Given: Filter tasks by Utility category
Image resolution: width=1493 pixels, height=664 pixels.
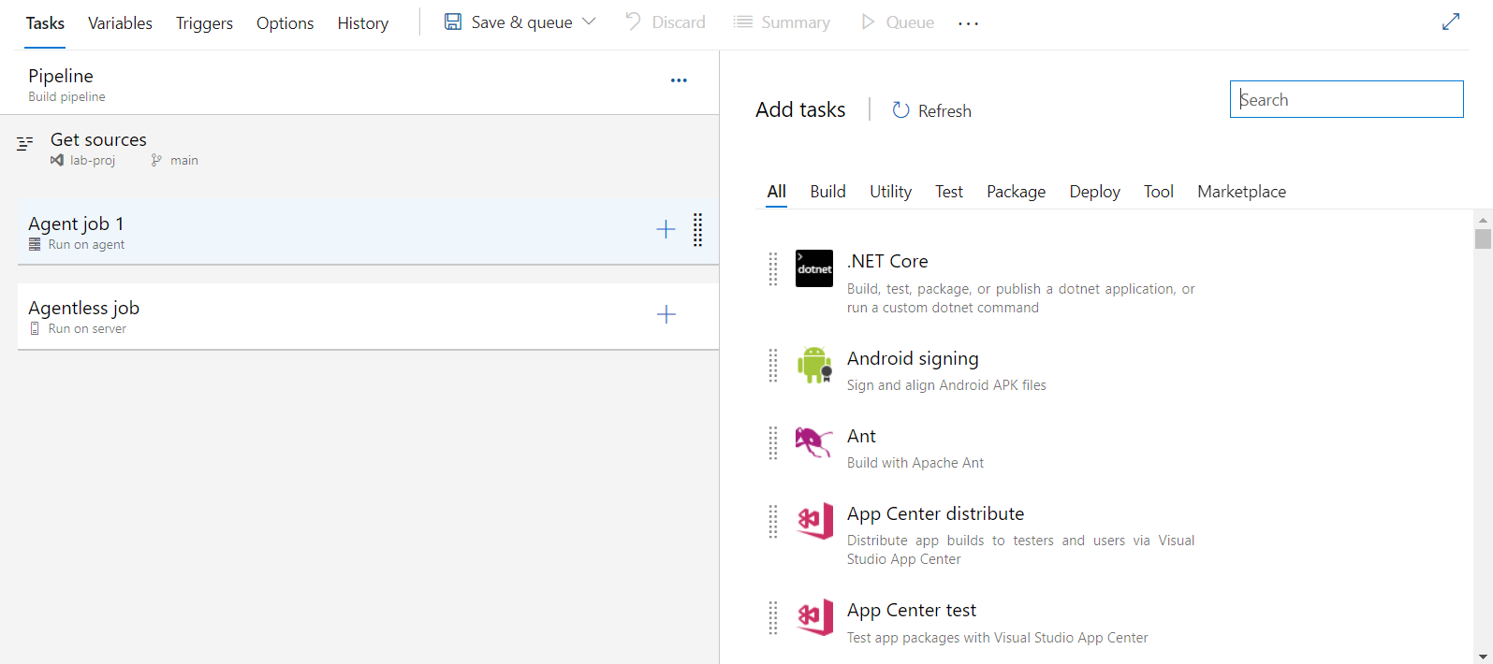Looking at the screenshot, I should (891, 192).
